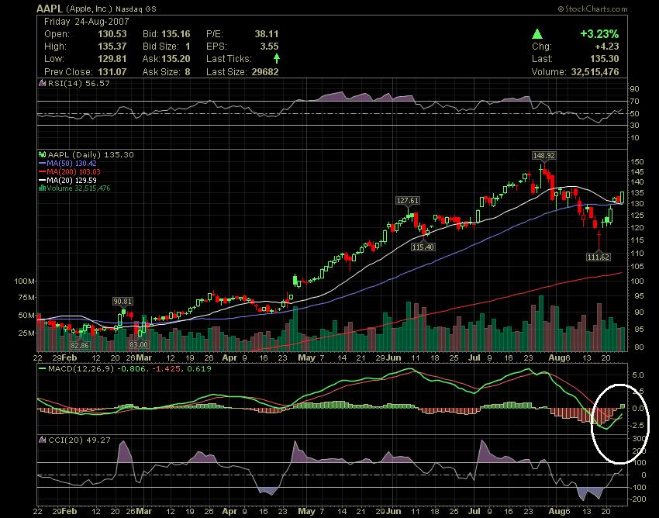Screen dimensions: 659x518
Task: Click the blue MA(50) legend line swatch
Action: point(42,163)
